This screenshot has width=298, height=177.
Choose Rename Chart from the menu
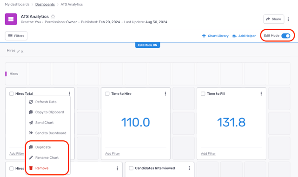(48, 157)
